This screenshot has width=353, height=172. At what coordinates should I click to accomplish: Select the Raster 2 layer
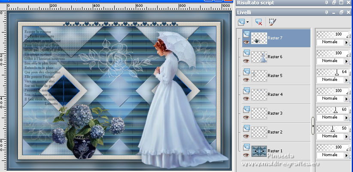coord(275,132)
